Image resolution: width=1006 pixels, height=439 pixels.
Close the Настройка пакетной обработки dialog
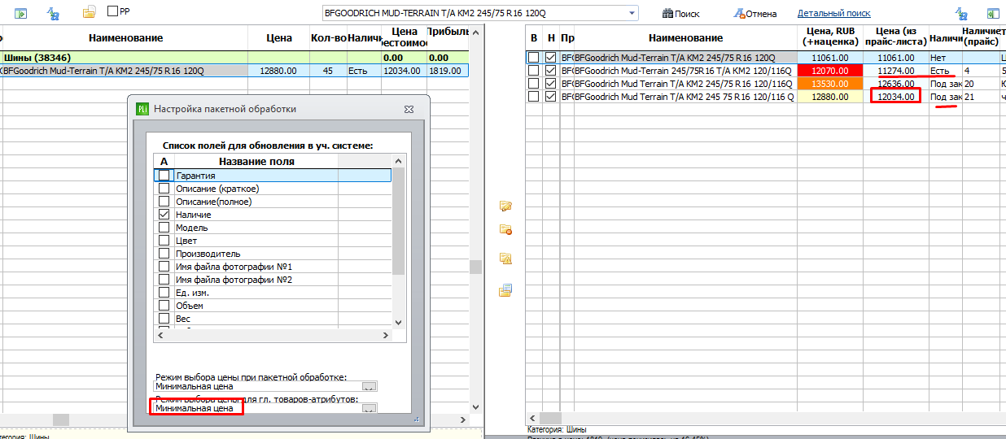(x=409, y=109)
